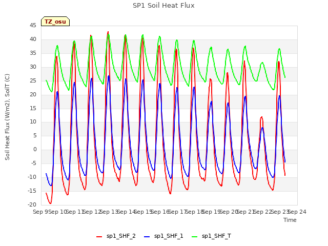Click the y-axis tick value 25

[x=33, y=80]
